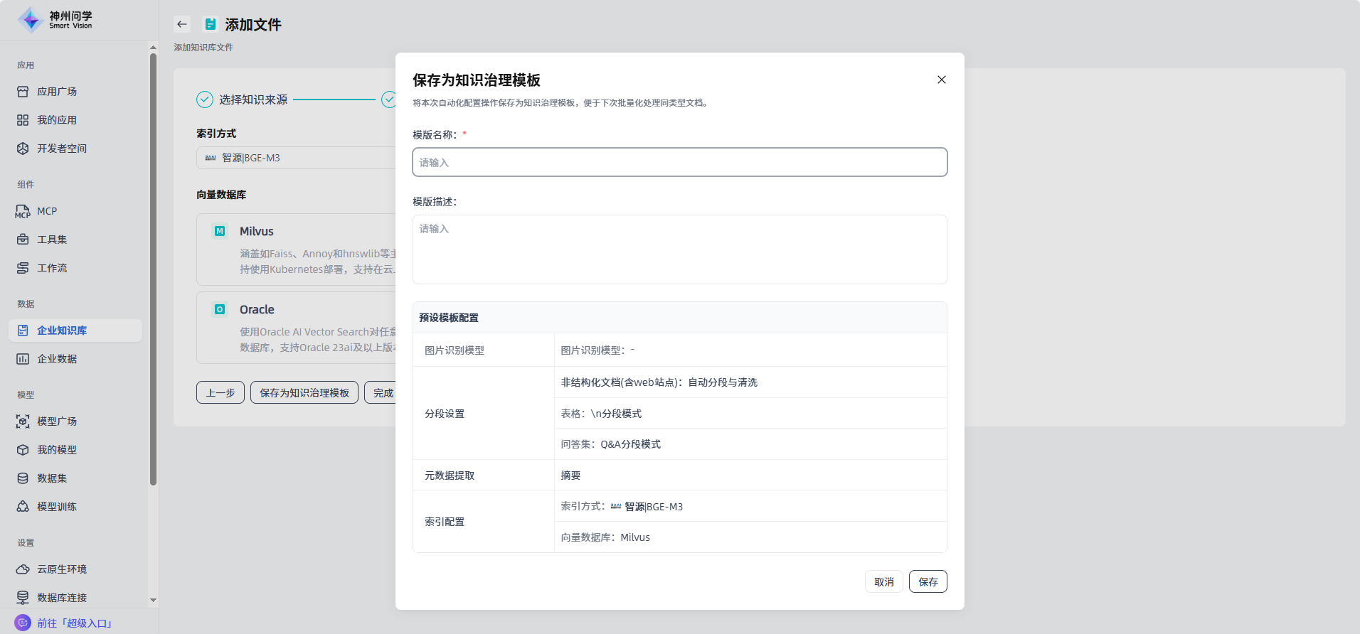Click the back arrow beside 添加文件

point(182,24)
